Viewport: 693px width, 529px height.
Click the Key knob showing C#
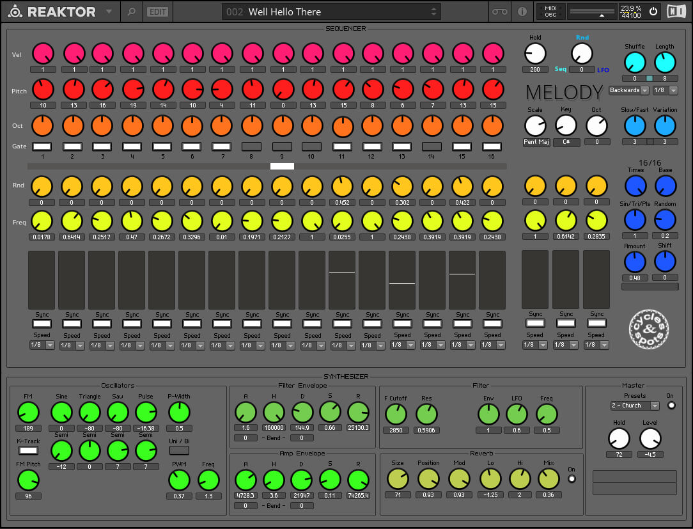[566, 125]
